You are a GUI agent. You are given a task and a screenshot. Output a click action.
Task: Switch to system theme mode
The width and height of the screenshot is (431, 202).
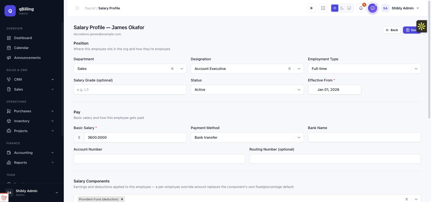349,8
